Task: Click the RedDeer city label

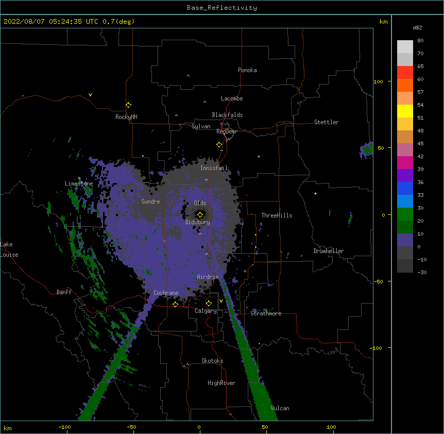Action: click(x=227, y=131)
